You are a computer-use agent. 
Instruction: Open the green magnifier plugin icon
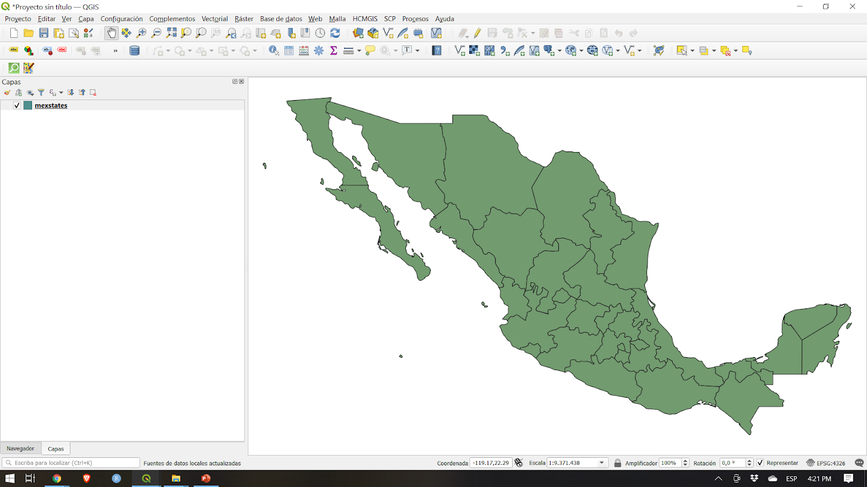click(x=14, y=68)
